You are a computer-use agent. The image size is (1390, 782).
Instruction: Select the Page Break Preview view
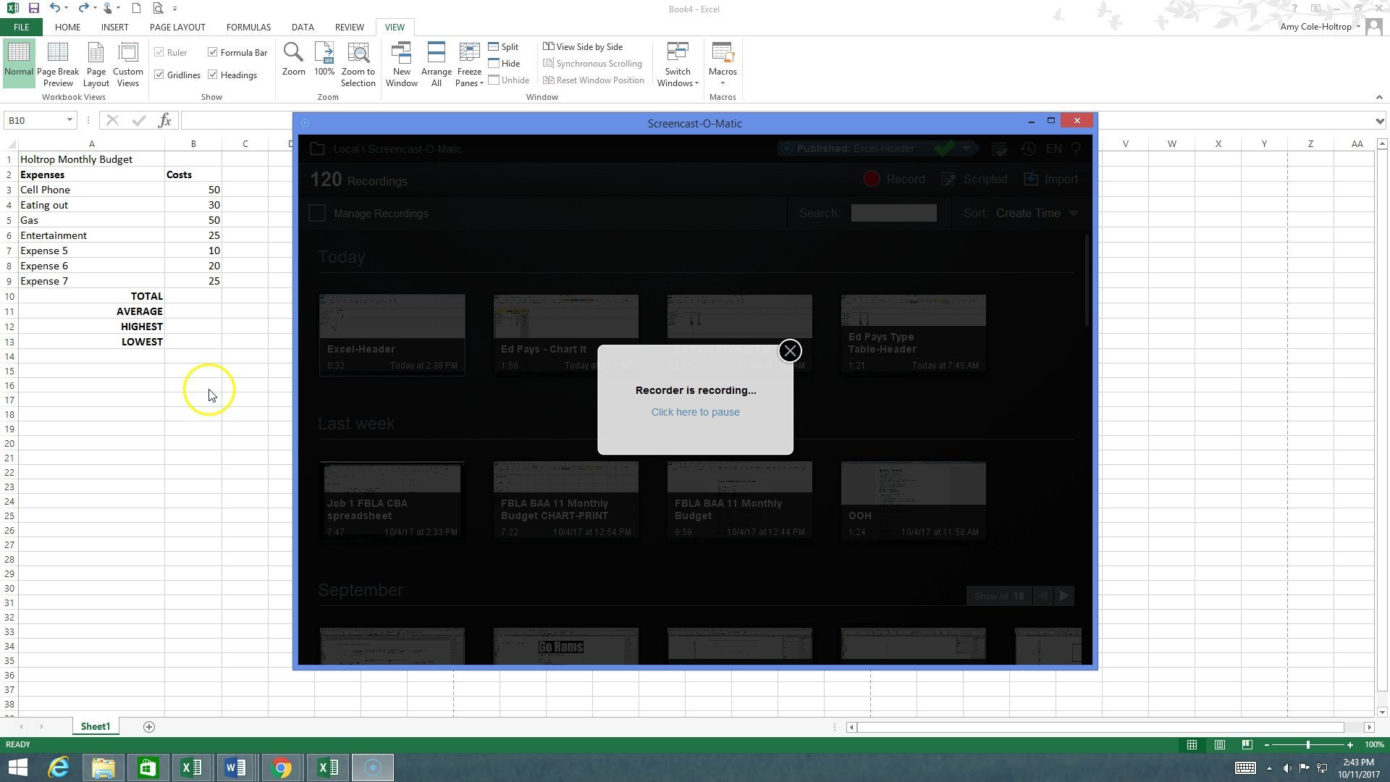(x=58, y=64)
